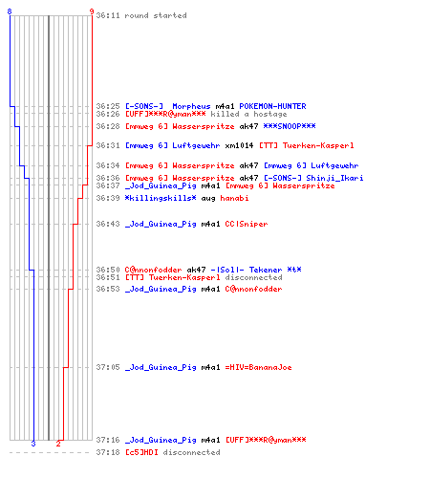Select the POKEMON-HUNTER victim name
Viewport: 430px width, 478px height.
click(x=272, y=106)
